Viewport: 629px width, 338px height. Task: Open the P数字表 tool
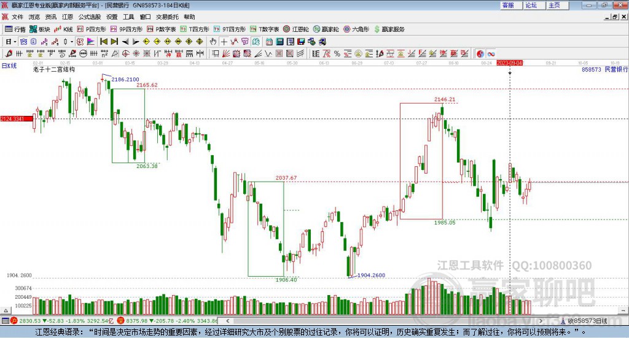click(x=162, y=29)
